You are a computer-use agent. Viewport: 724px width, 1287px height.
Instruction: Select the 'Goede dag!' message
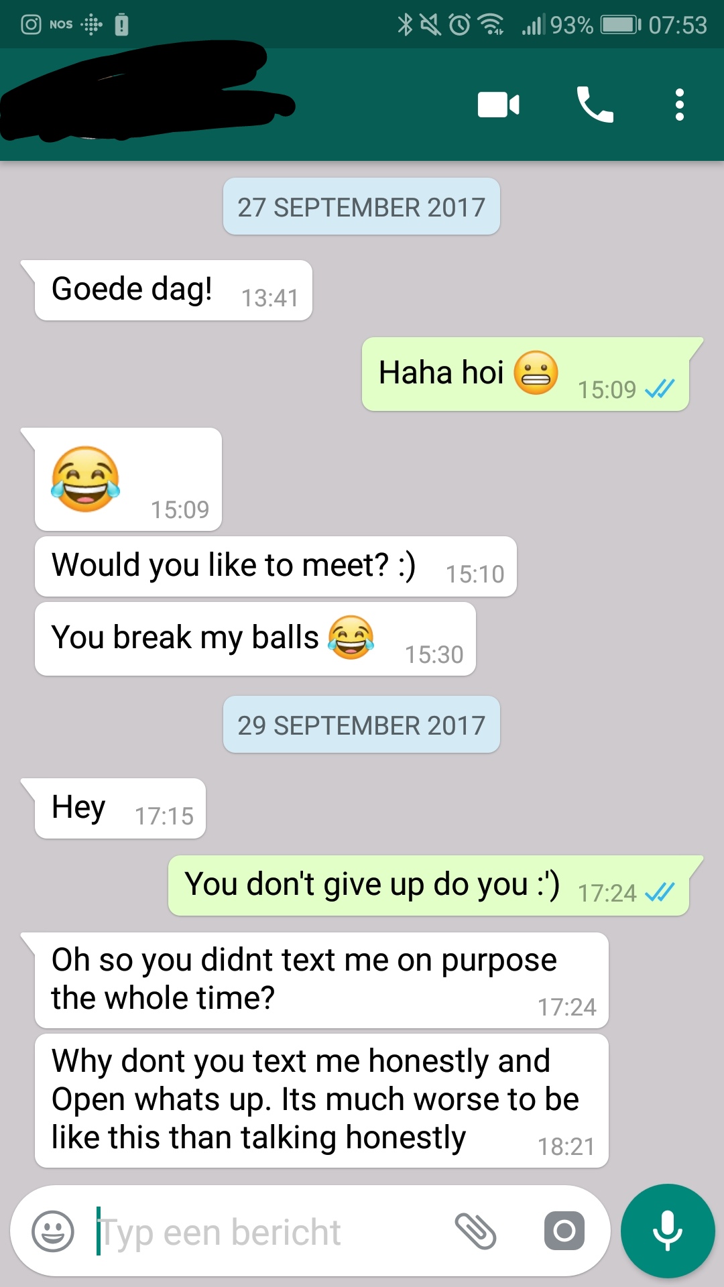173,290
